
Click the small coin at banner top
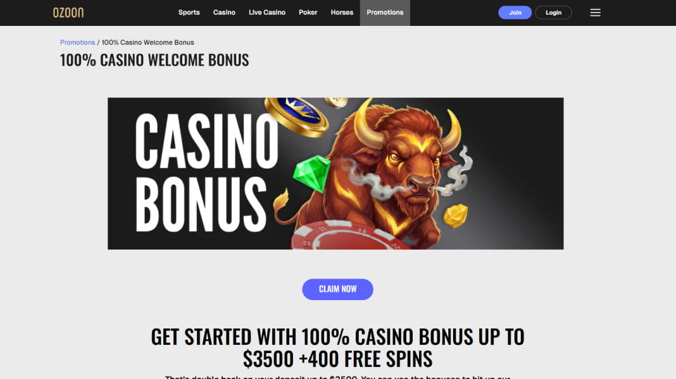click(x=336, y=102)
